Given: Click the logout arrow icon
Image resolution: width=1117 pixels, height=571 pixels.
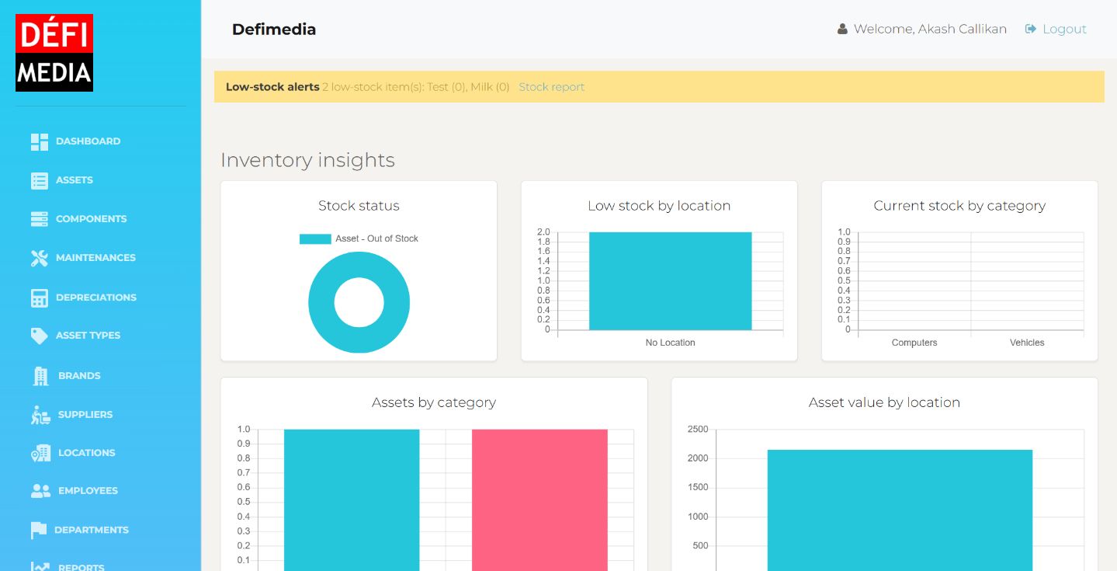Looking at the screenshot, I should 1031,29.
